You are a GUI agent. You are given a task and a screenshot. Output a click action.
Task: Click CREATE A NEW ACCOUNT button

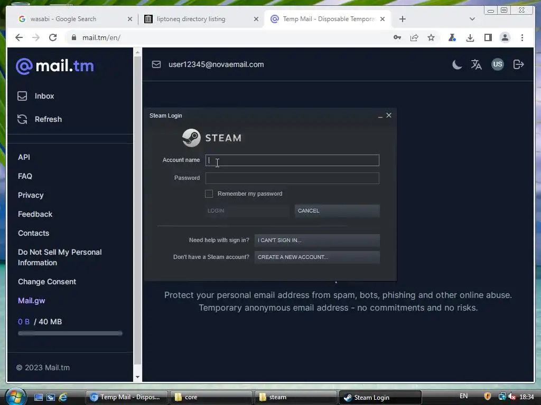click(x=317, y=257)
